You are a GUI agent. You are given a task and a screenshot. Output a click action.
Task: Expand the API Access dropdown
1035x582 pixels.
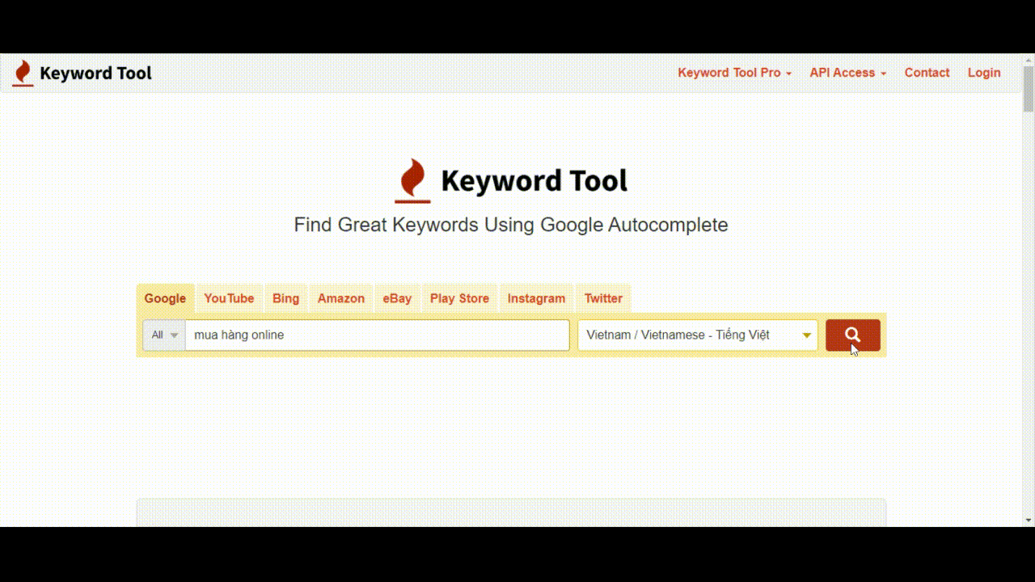click(x=847, y=73)
